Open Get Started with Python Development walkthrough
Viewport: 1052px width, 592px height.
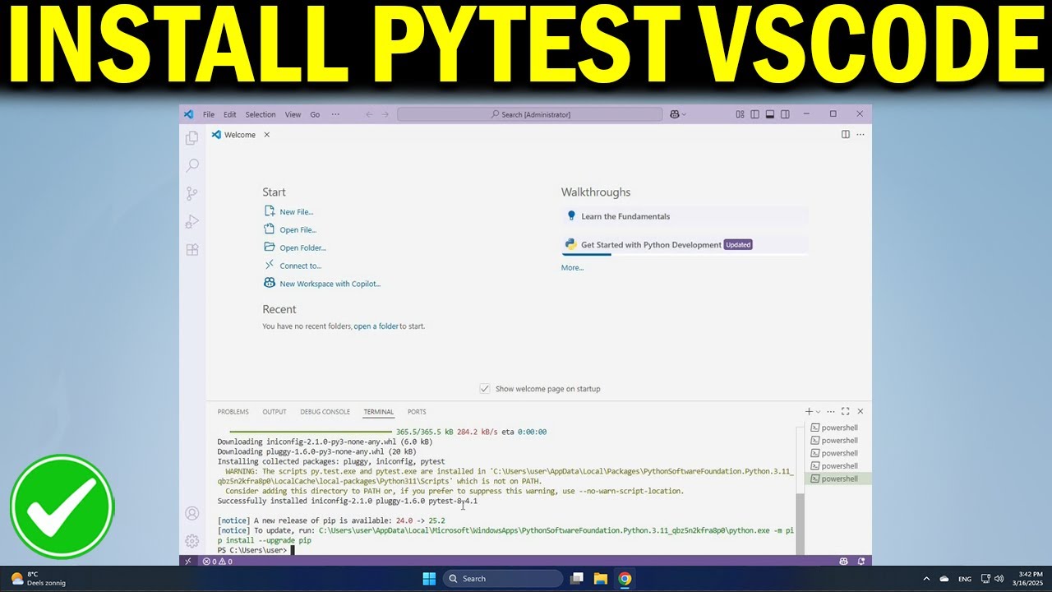point(685,244)
